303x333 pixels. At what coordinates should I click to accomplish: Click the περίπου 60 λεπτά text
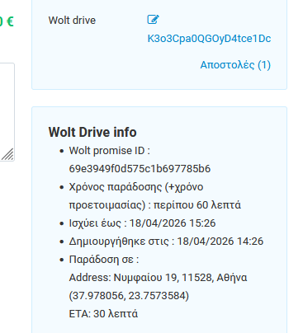(197, 205)
